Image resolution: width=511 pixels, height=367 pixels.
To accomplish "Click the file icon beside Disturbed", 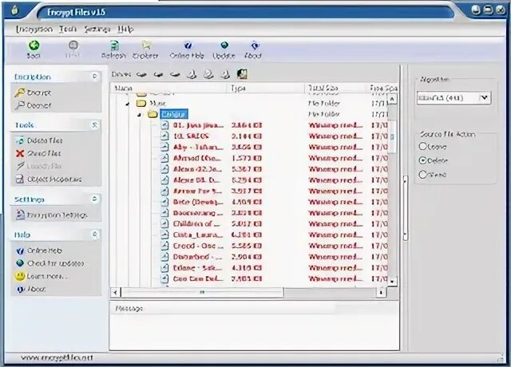I will 165,257.
